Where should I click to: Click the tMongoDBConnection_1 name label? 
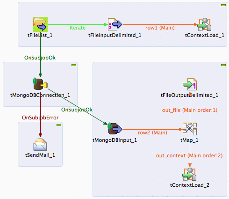[40, 95]
